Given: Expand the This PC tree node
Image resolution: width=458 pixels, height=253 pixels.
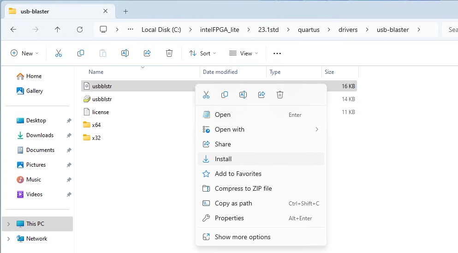Looking at the screenshot, I should [x=8, y=224].
